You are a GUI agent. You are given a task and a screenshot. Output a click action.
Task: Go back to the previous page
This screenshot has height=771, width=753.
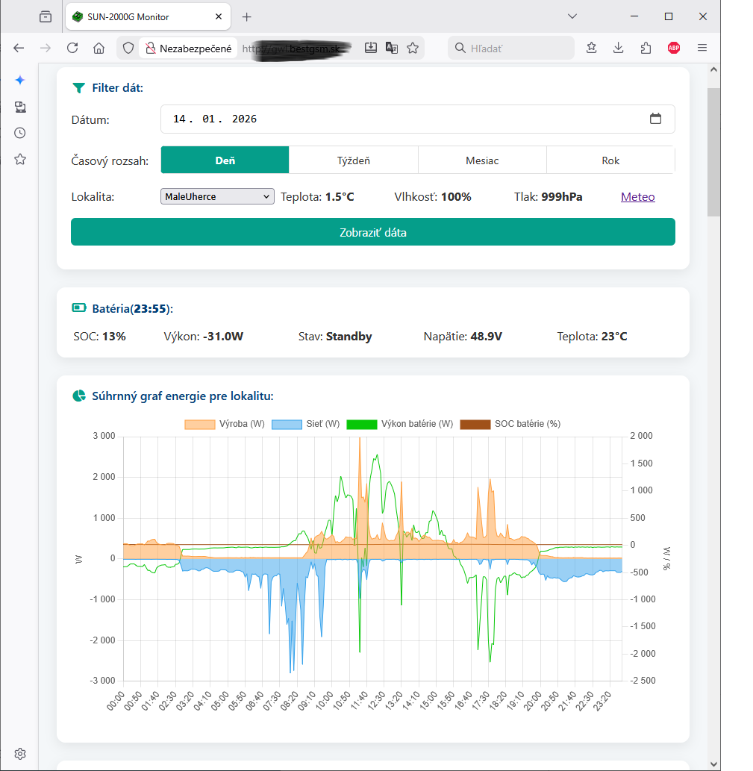(x=19, y=48)
